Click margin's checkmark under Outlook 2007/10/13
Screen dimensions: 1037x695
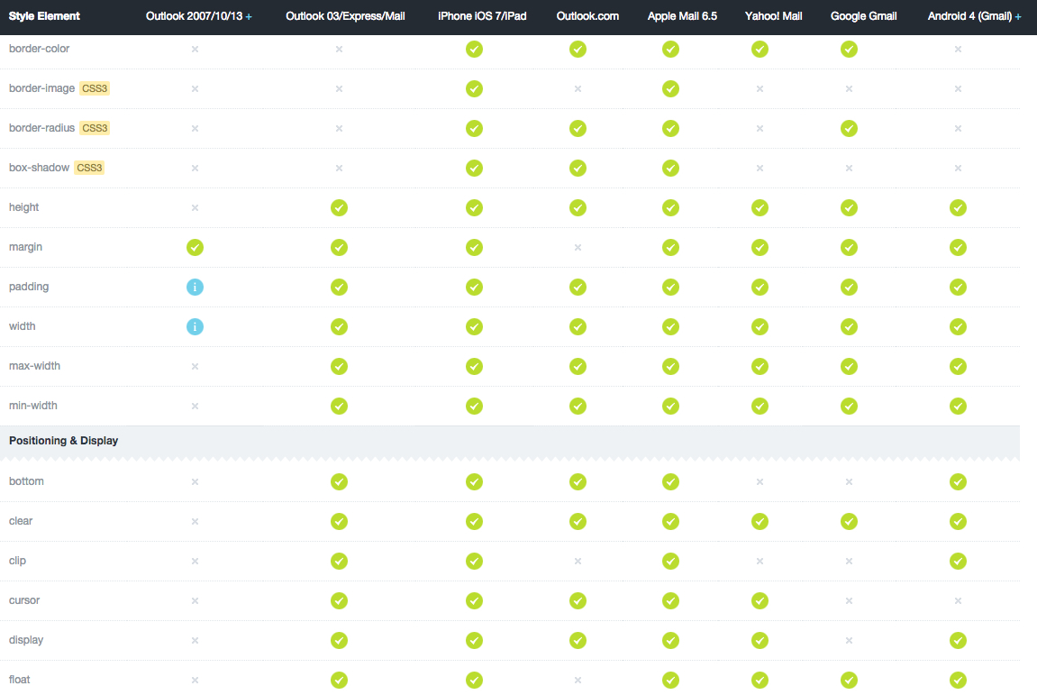(x=196, y=248)
